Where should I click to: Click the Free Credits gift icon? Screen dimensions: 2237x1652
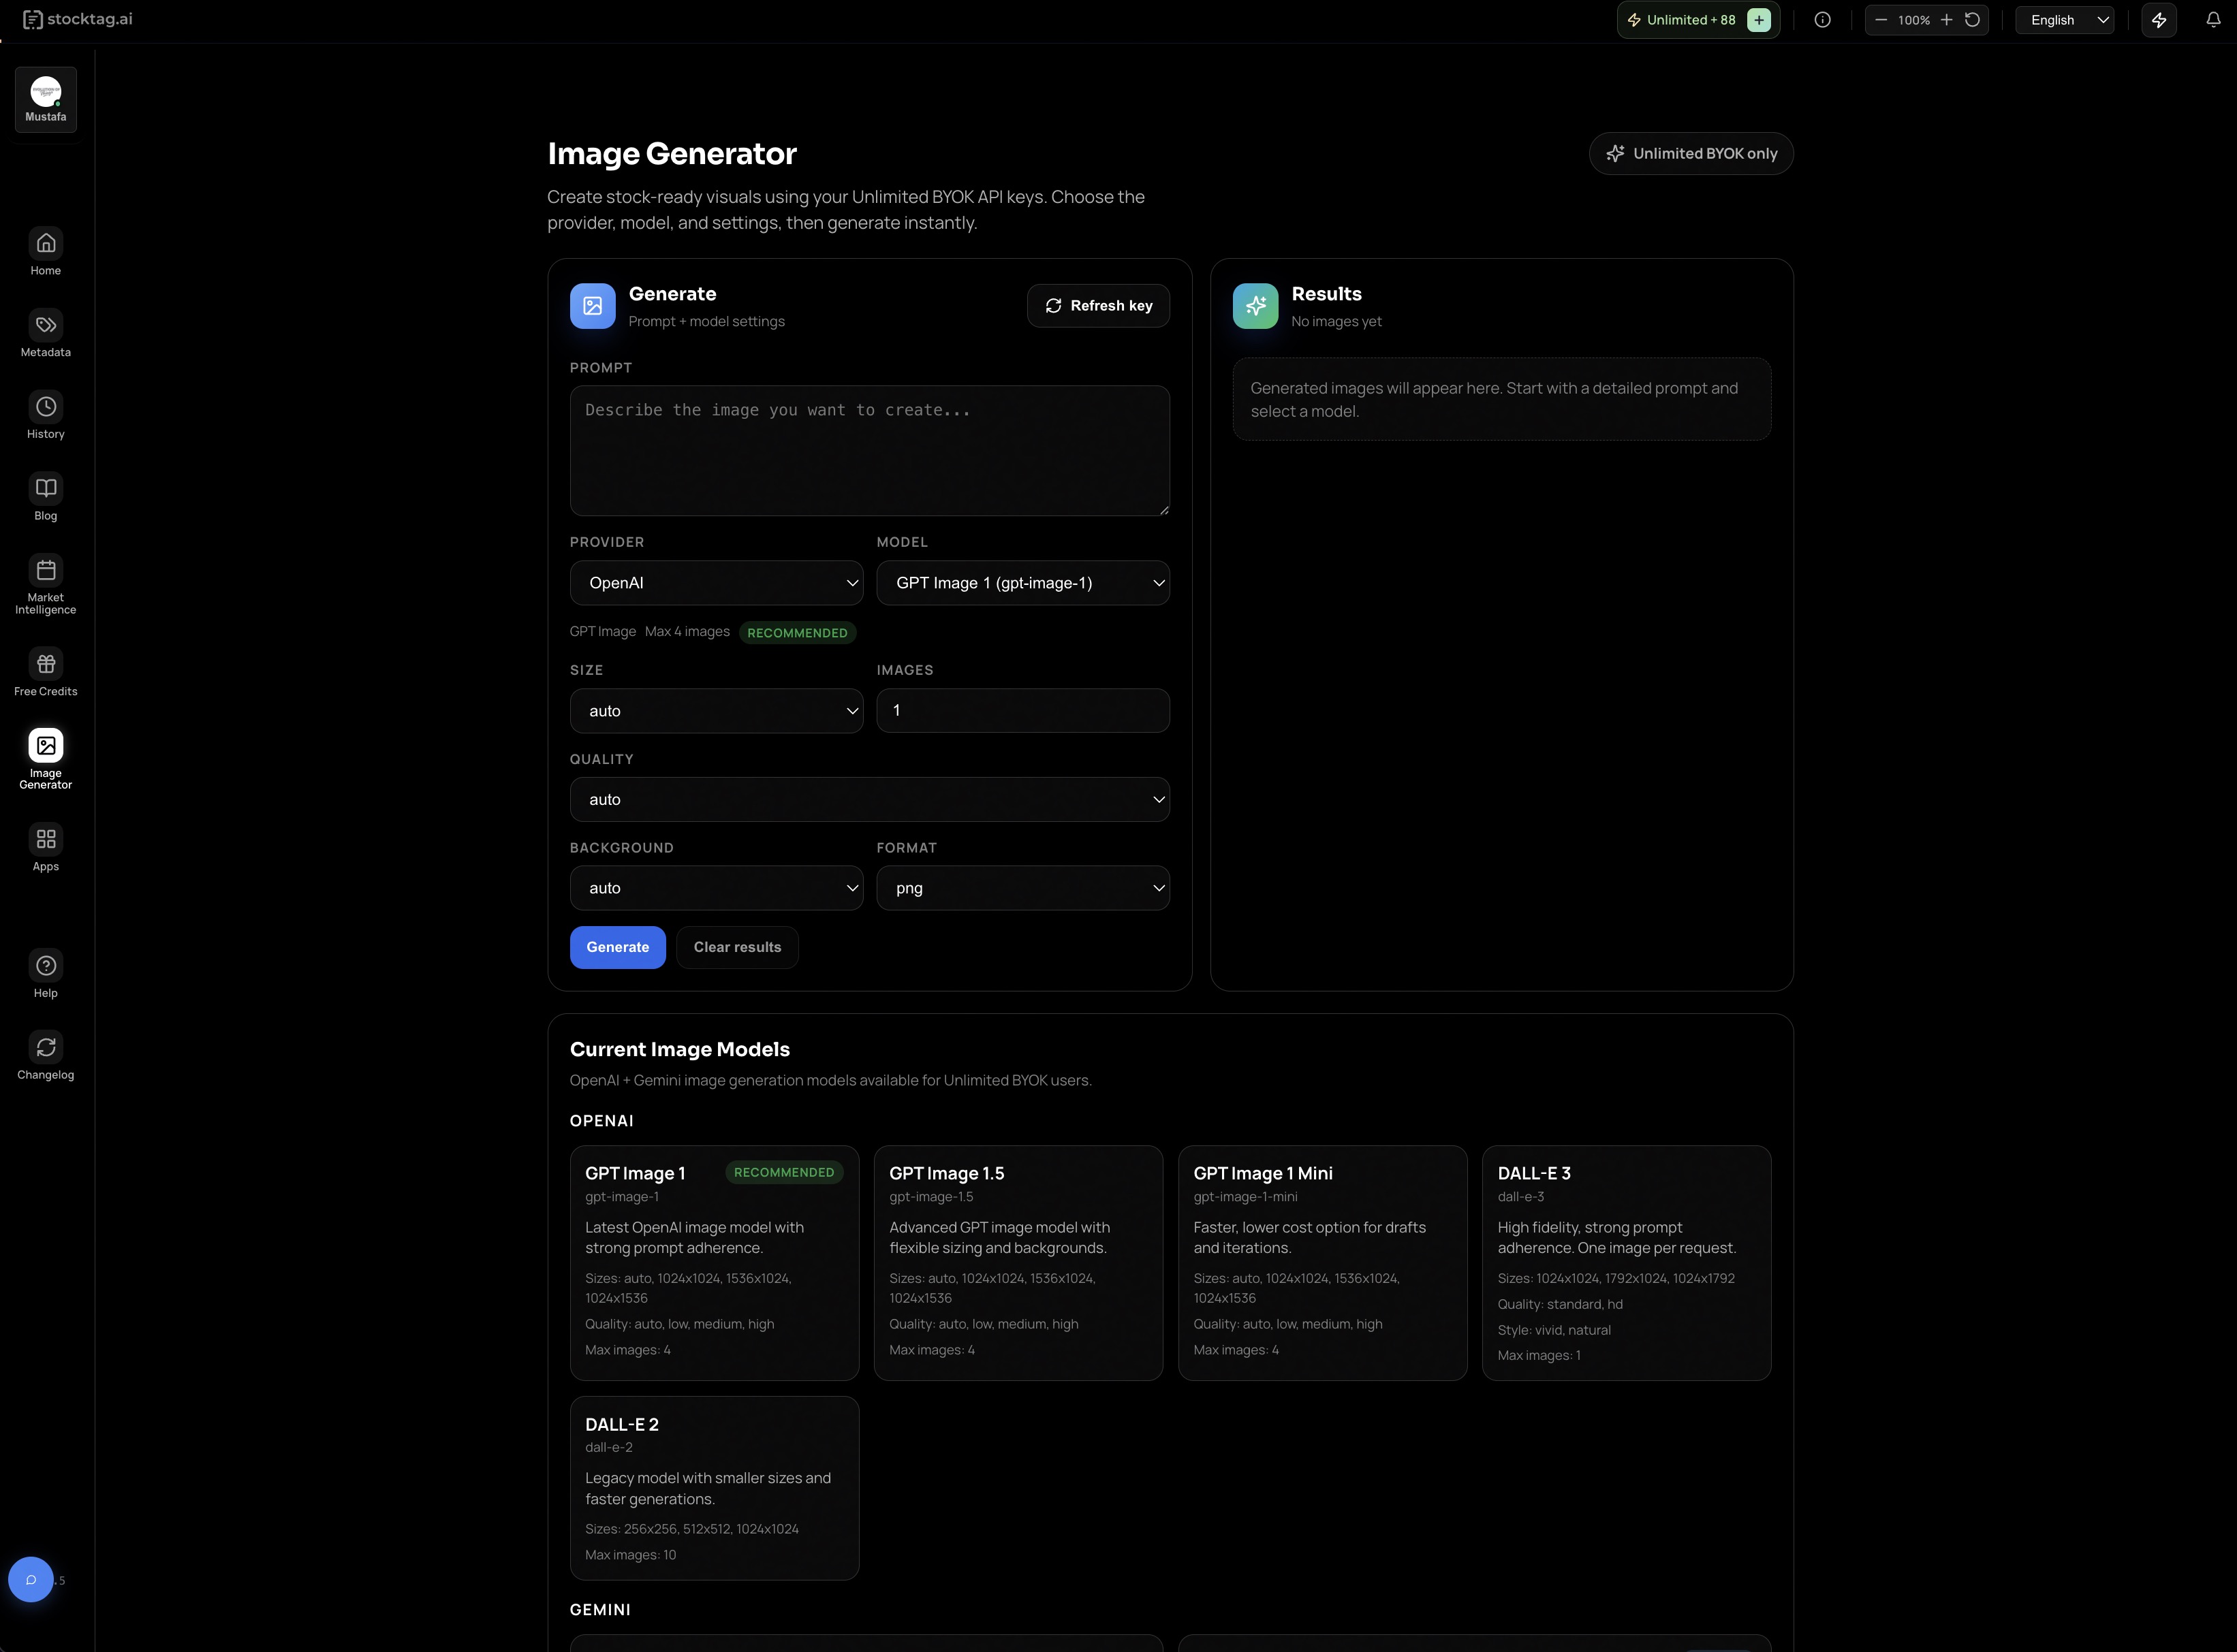tap(46, 664)
